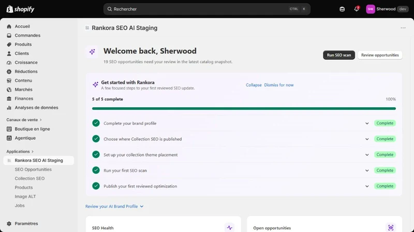This screenshot has width=414, height=232.
Task: Click the checkmark for Choose where Collection SEO is published
Action: [x=96, y=139]
